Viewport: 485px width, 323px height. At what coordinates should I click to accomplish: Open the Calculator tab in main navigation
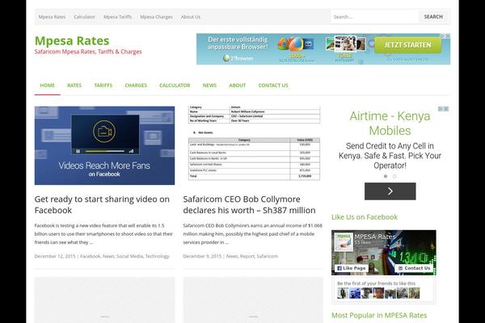click(x=175, y=85)
